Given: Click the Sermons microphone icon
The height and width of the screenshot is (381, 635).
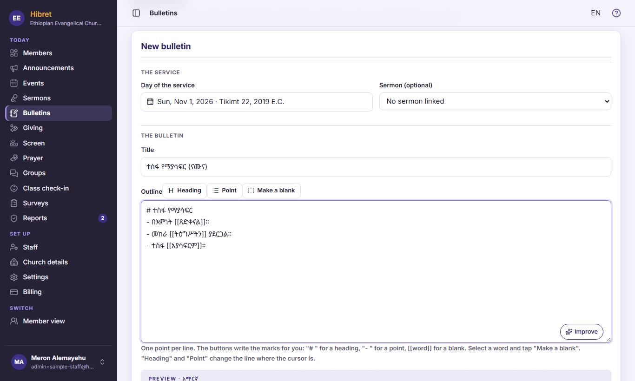Looking at the screenshot, I should [x=14, y=98].
